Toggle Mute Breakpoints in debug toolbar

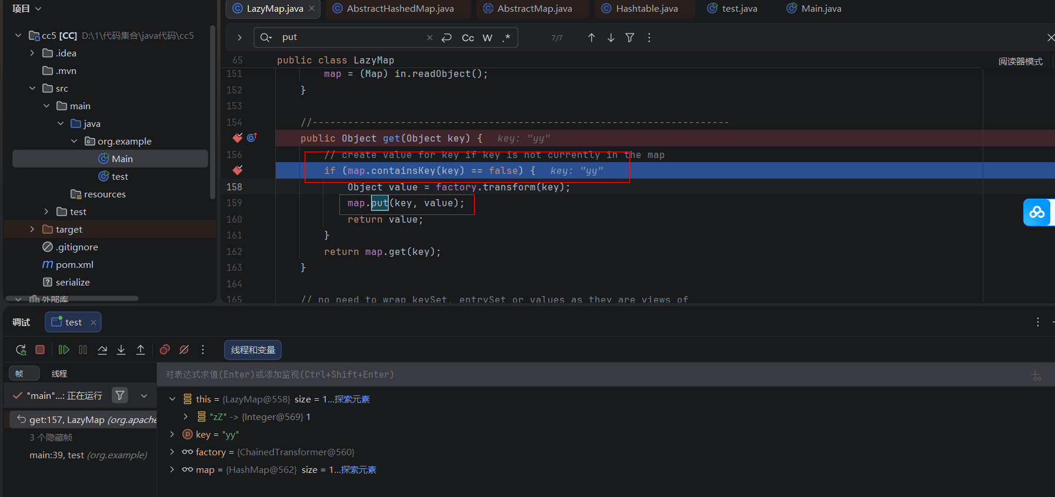tap(184, 350)
